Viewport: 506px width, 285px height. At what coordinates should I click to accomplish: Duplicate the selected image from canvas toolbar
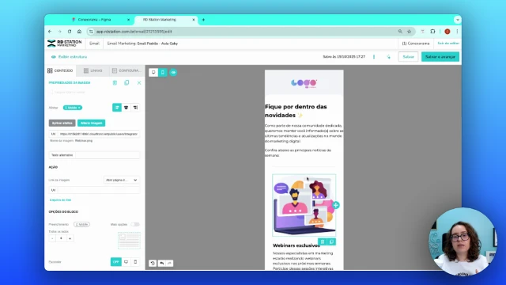(331, 241)
